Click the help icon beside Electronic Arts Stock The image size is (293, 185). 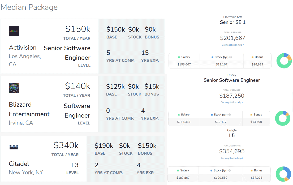point(230,57)
